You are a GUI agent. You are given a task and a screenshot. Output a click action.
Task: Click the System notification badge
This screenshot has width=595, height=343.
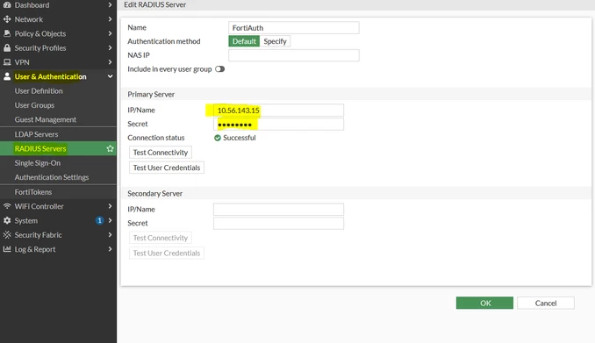[x=99, y=220]
